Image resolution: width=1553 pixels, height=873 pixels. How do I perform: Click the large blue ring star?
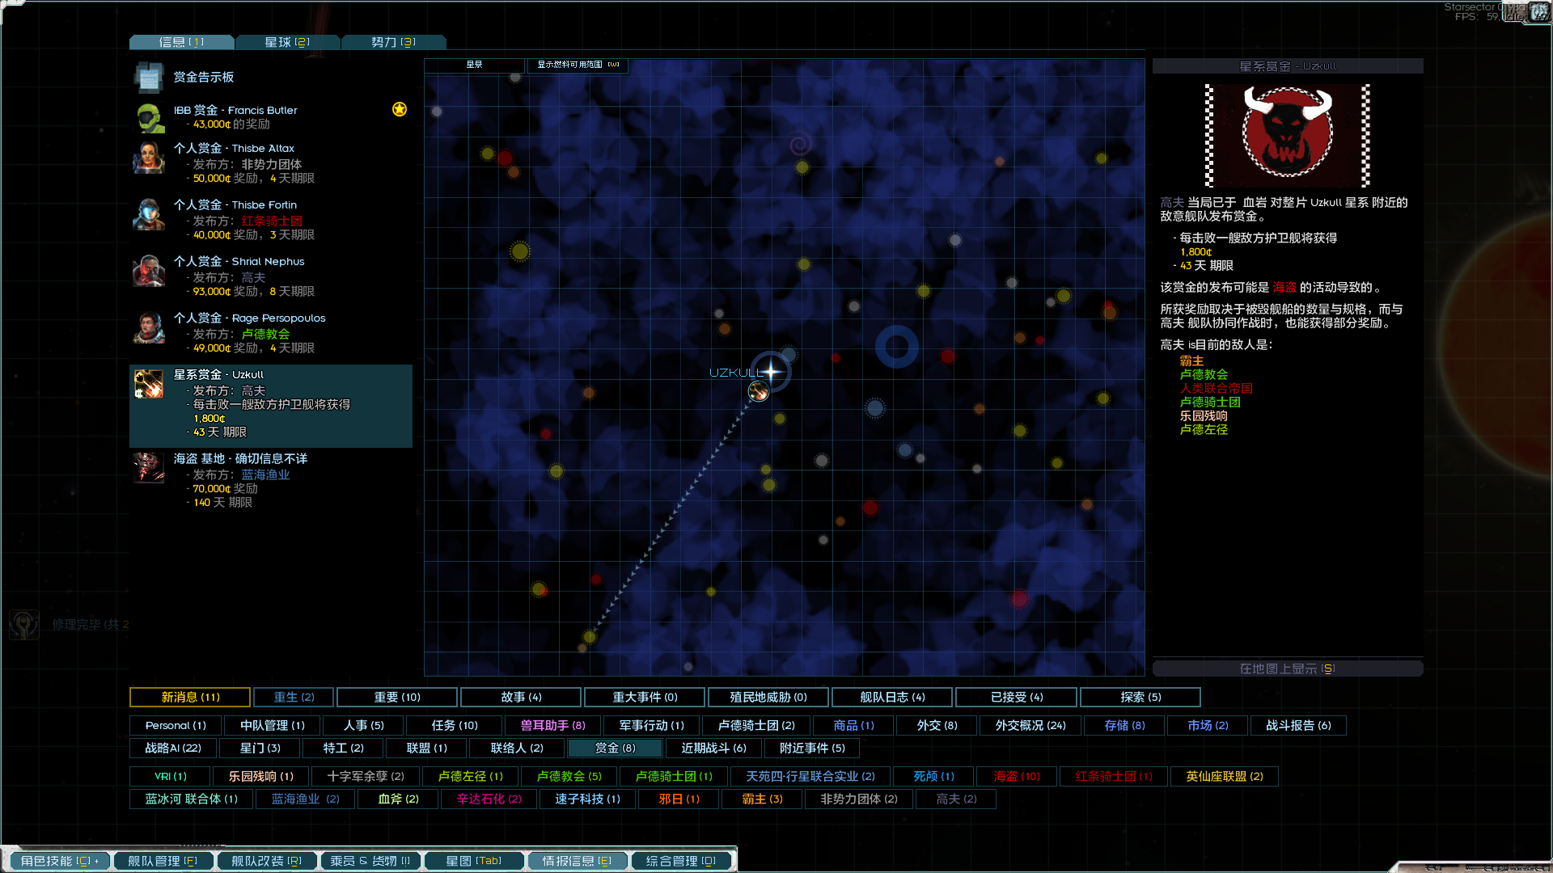[x=896, y=347]
